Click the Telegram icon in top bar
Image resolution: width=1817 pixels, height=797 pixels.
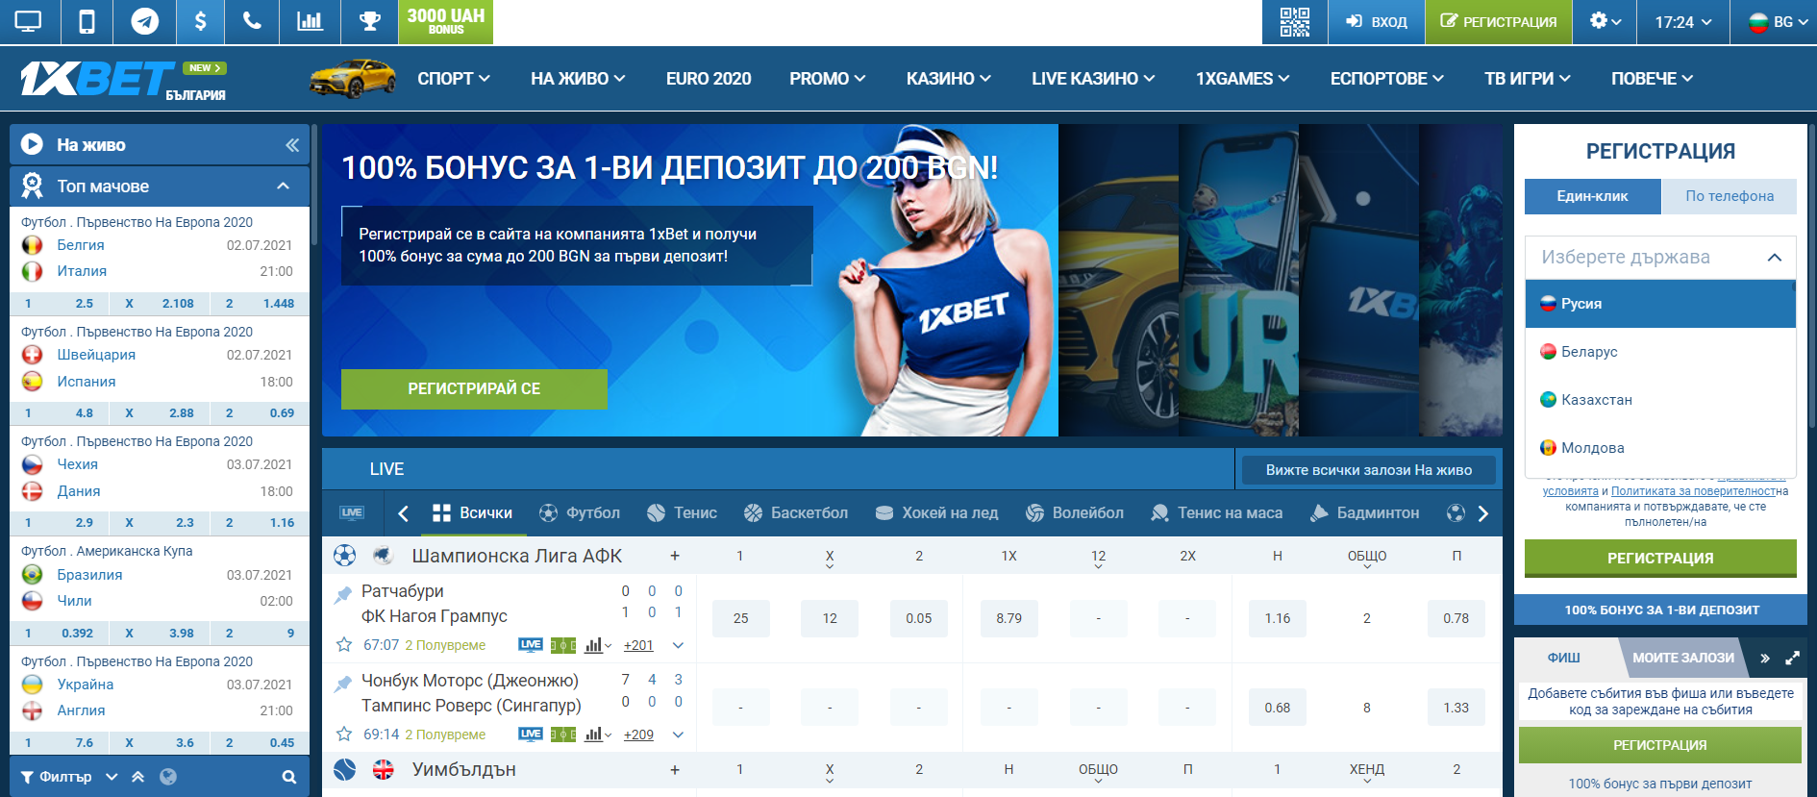(144, 21)
